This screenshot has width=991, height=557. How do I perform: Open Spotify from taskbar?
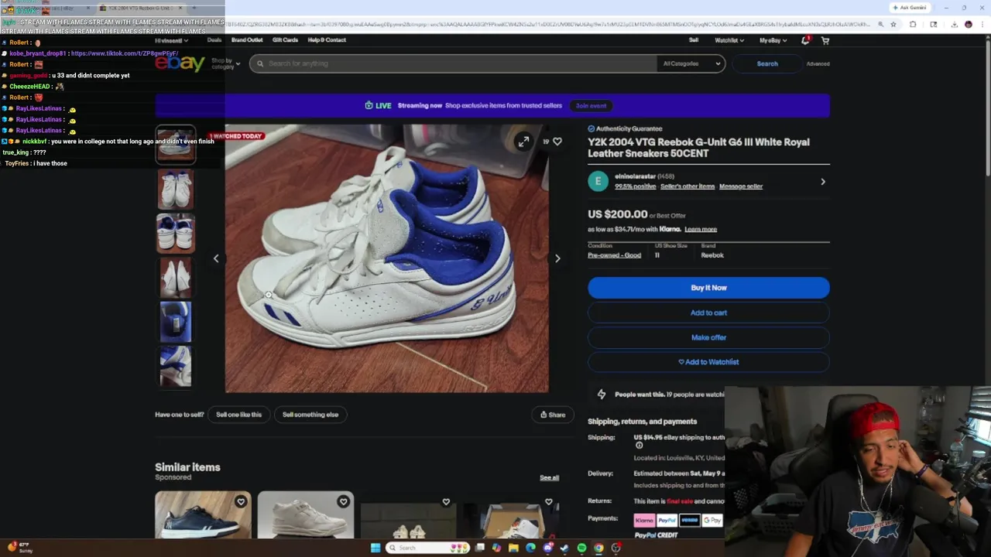[581, 548]
